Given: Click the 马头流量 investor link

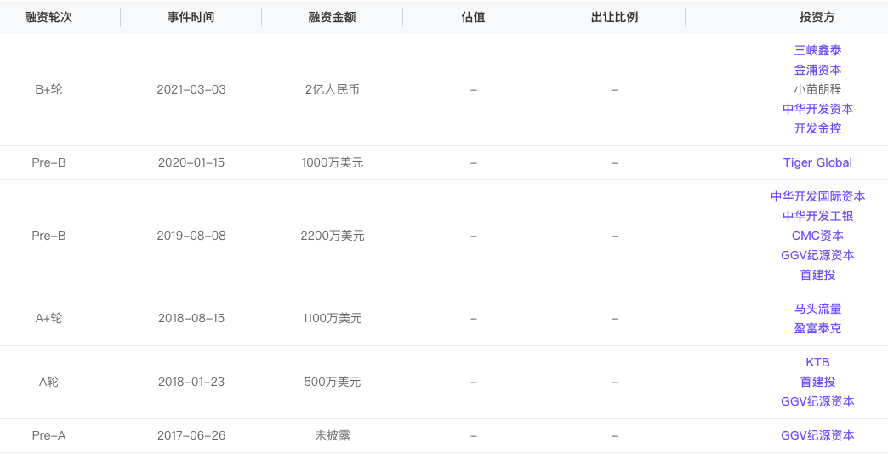Looking at the screenshot, I should pos(817,309).
